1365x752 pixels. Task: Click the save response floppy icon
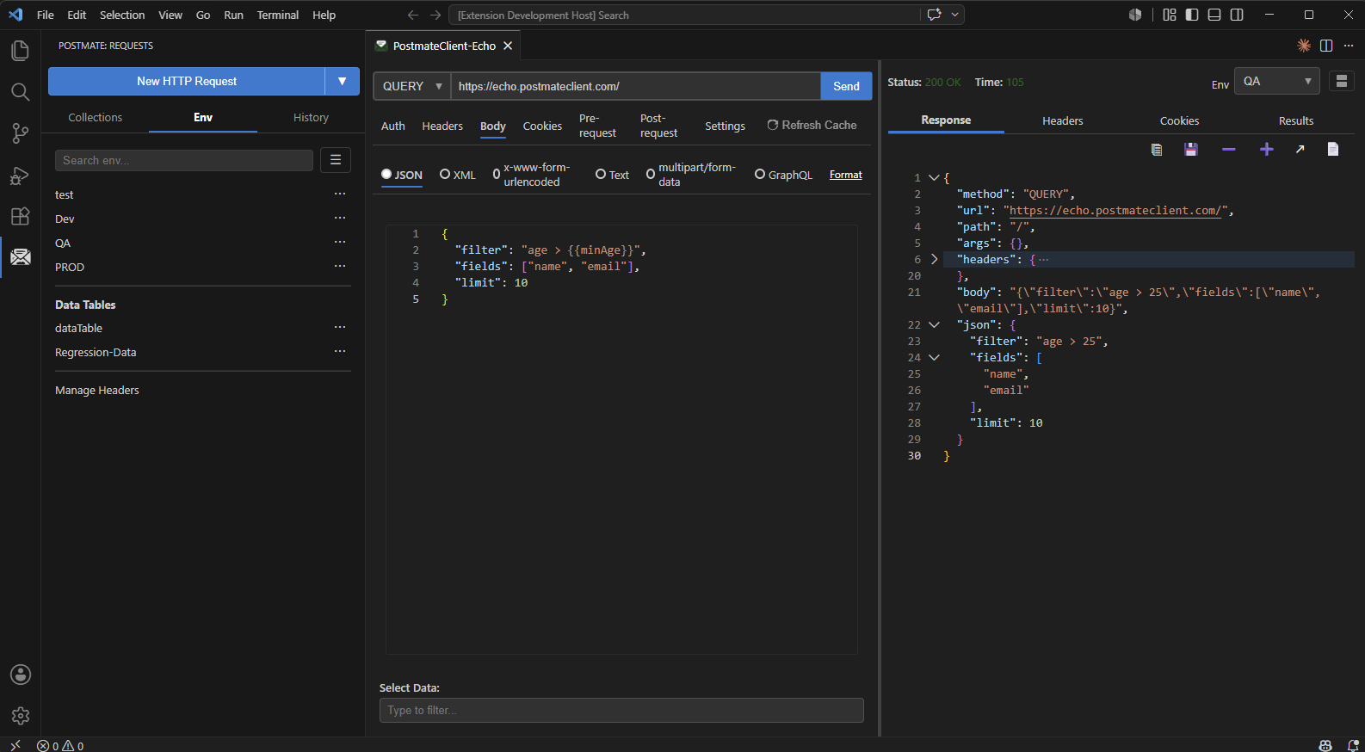[x=1191, y=150]
